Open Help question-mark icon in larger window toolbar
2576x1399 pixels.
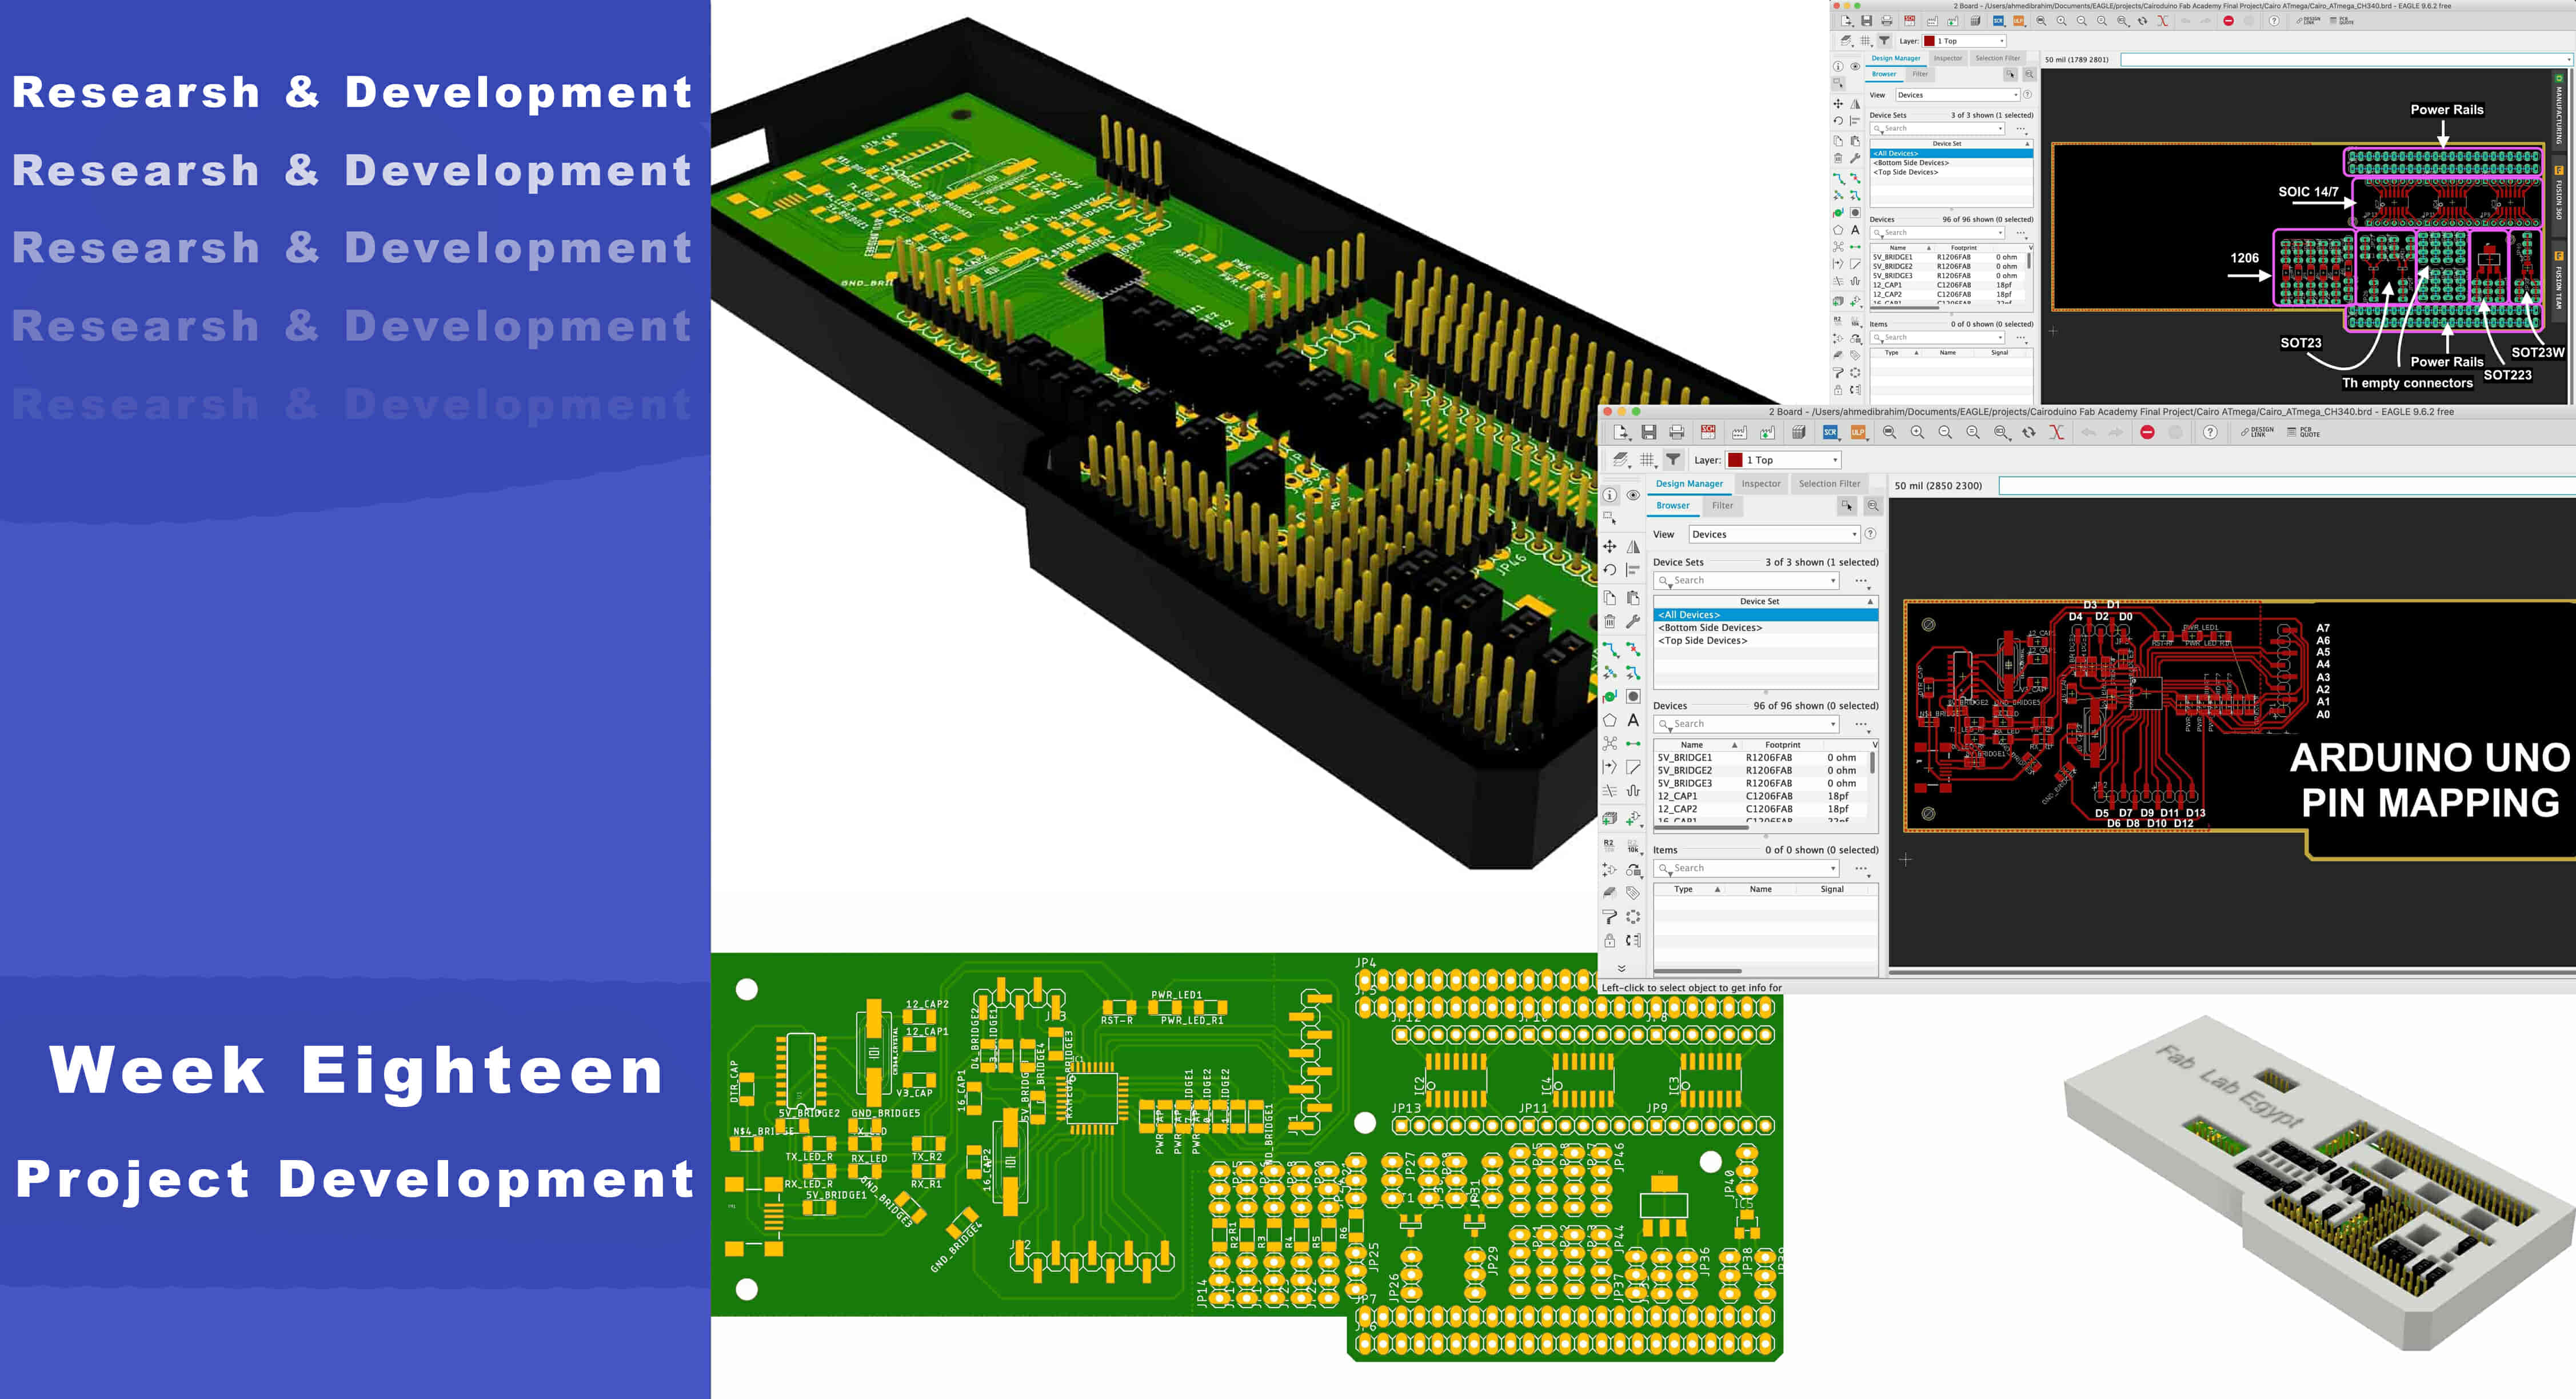(2210, 432)
